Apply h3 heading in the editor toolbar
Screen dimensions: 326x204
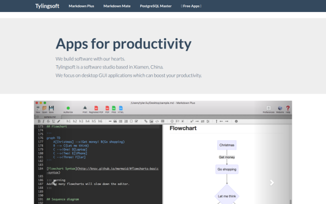[81, 121]
